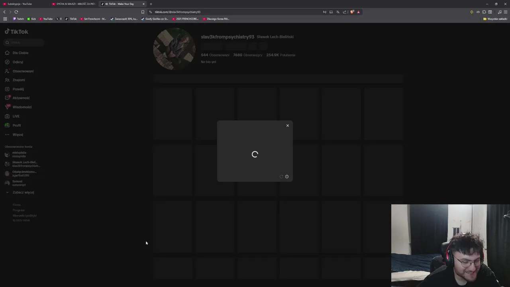Viewport: 510px width, 287px height.
Task: Click 7680 Obserwujący count
Action: pyautogui.click(x=248, y=55)
